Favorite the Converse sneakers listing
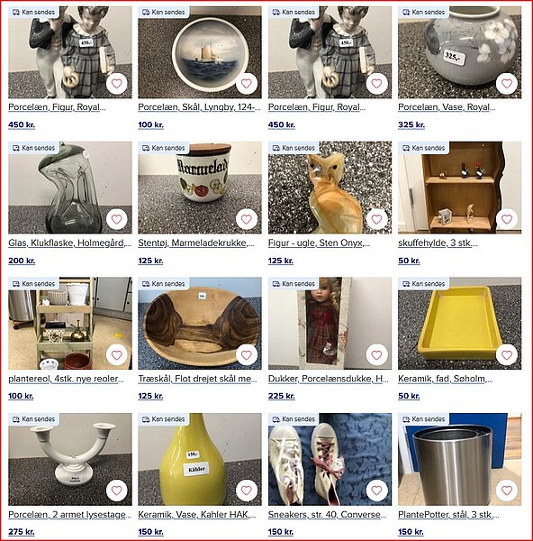 click(x=376, y=491)
